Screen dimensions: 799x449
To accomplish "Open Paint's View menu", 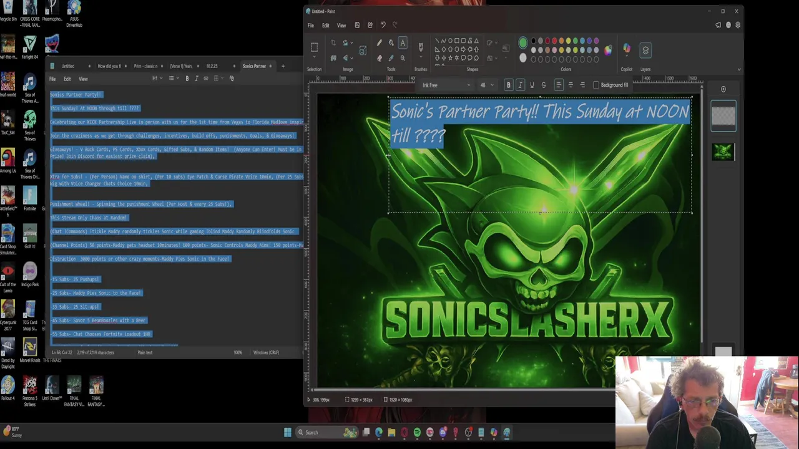I will (x=341, y=26).
